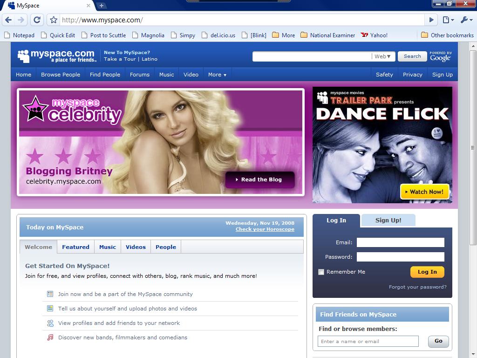Viewport: 477px width, 358px height.
Task: Click Sign Up in navigation bar
Action: point(443,75)
